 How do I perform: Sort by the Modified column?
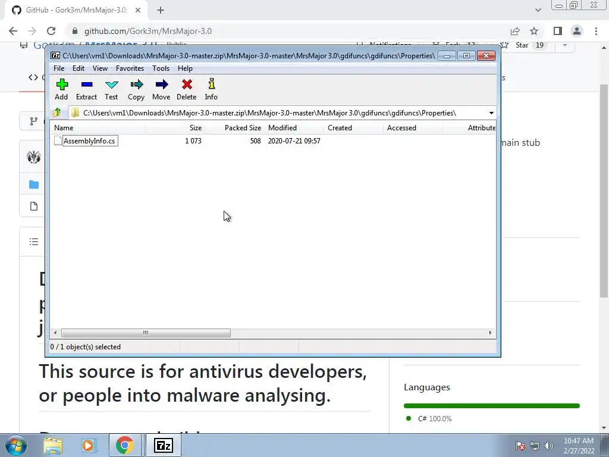(294, 128)
